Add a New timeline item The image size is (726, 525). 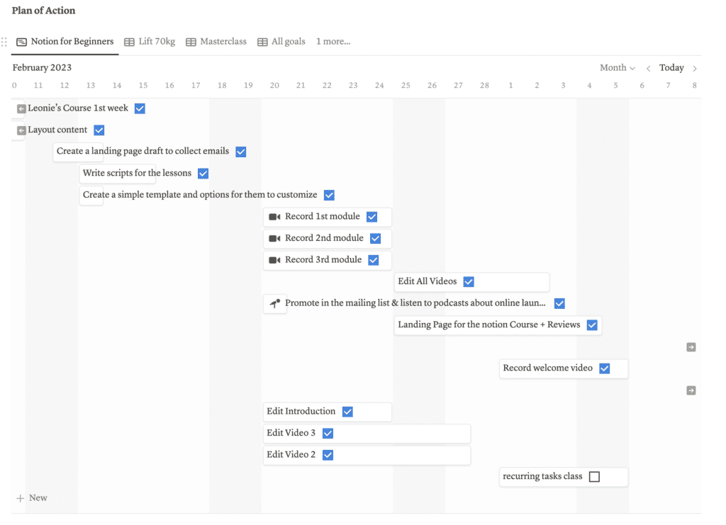pyautogui.click(x=32, y=498)
